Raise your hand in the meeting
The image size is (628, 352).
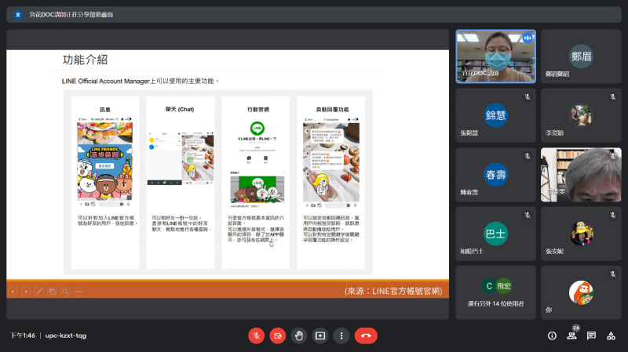point(299,336)
